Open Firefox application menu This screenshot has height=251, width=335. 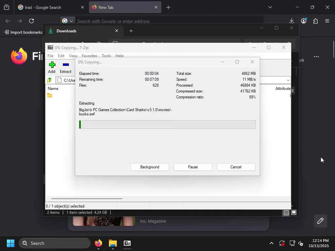click(327, 21)
